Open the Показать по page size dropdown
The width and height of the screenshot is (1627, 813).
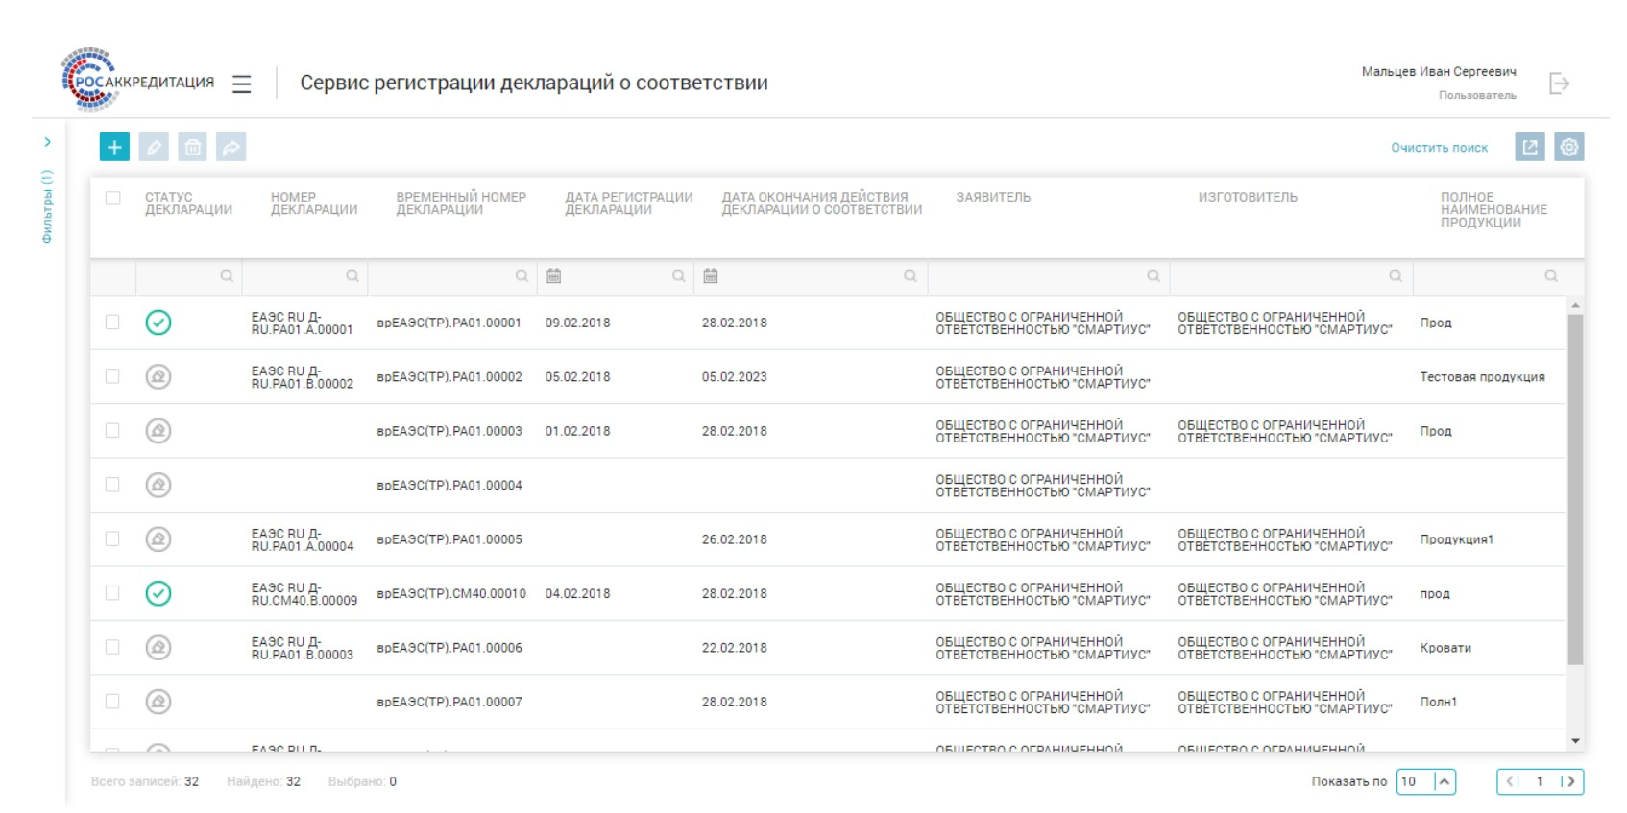pyautogui.click(x=1444, y=781)
